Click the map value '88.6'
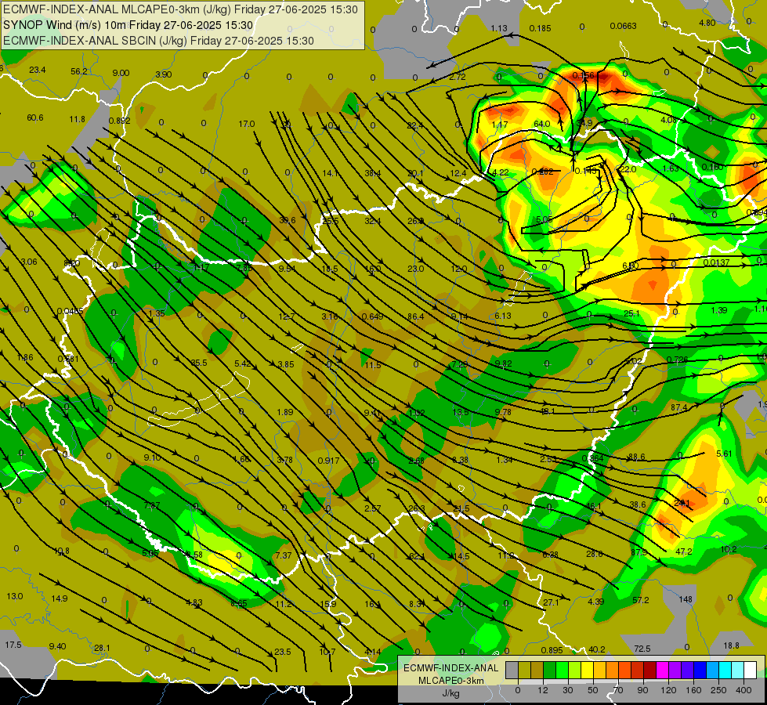This screenshot has height=705, width=767. coord(637,457)
